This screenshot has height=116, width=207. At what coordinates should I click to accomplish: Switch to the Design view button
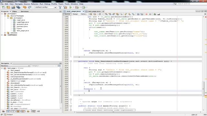point(75,14)
